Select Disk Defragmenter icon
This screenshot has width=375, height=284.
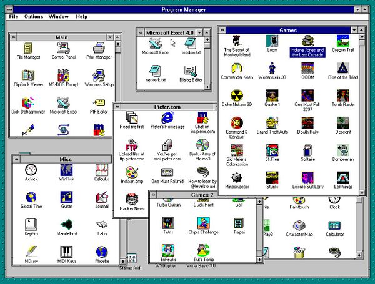28,105
